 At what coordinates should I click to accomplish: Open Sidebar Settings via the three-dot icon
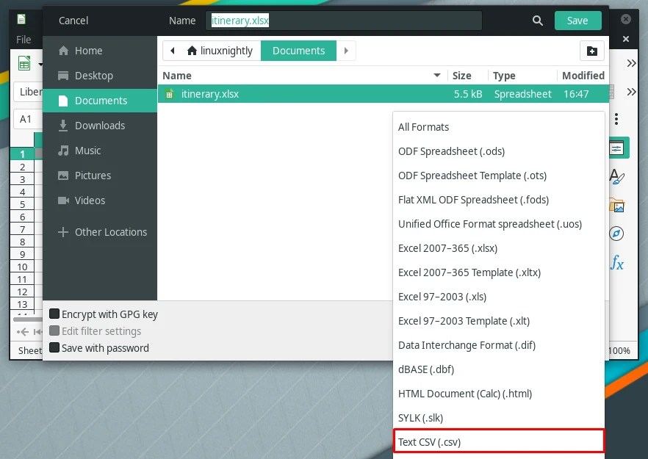click(x=615, y=119)
